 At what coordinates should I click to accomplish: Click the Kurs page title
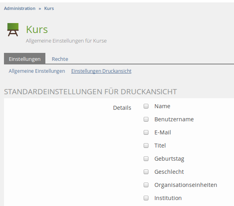(37, 29)
